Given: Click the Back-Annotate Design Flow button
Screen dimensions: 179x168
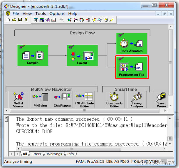Looking at the screenshot, I should coord(132,43).
